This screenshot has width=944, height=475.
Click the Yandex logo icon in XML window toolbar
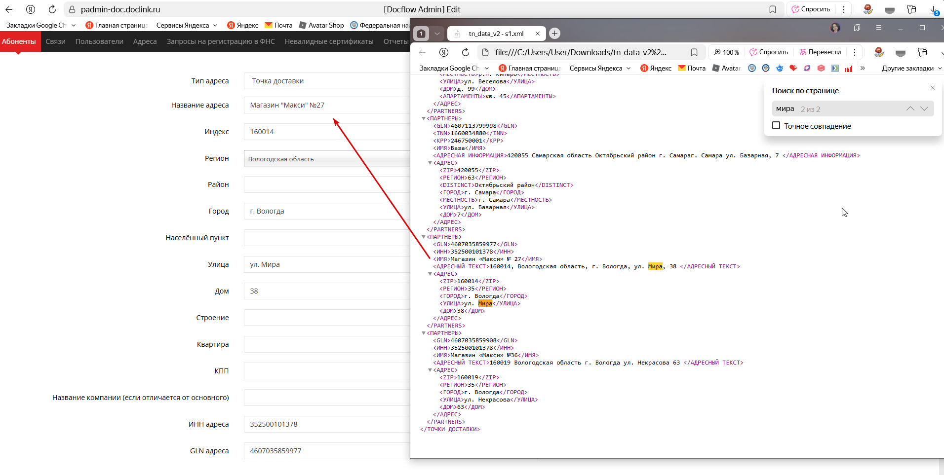(444, 52)
